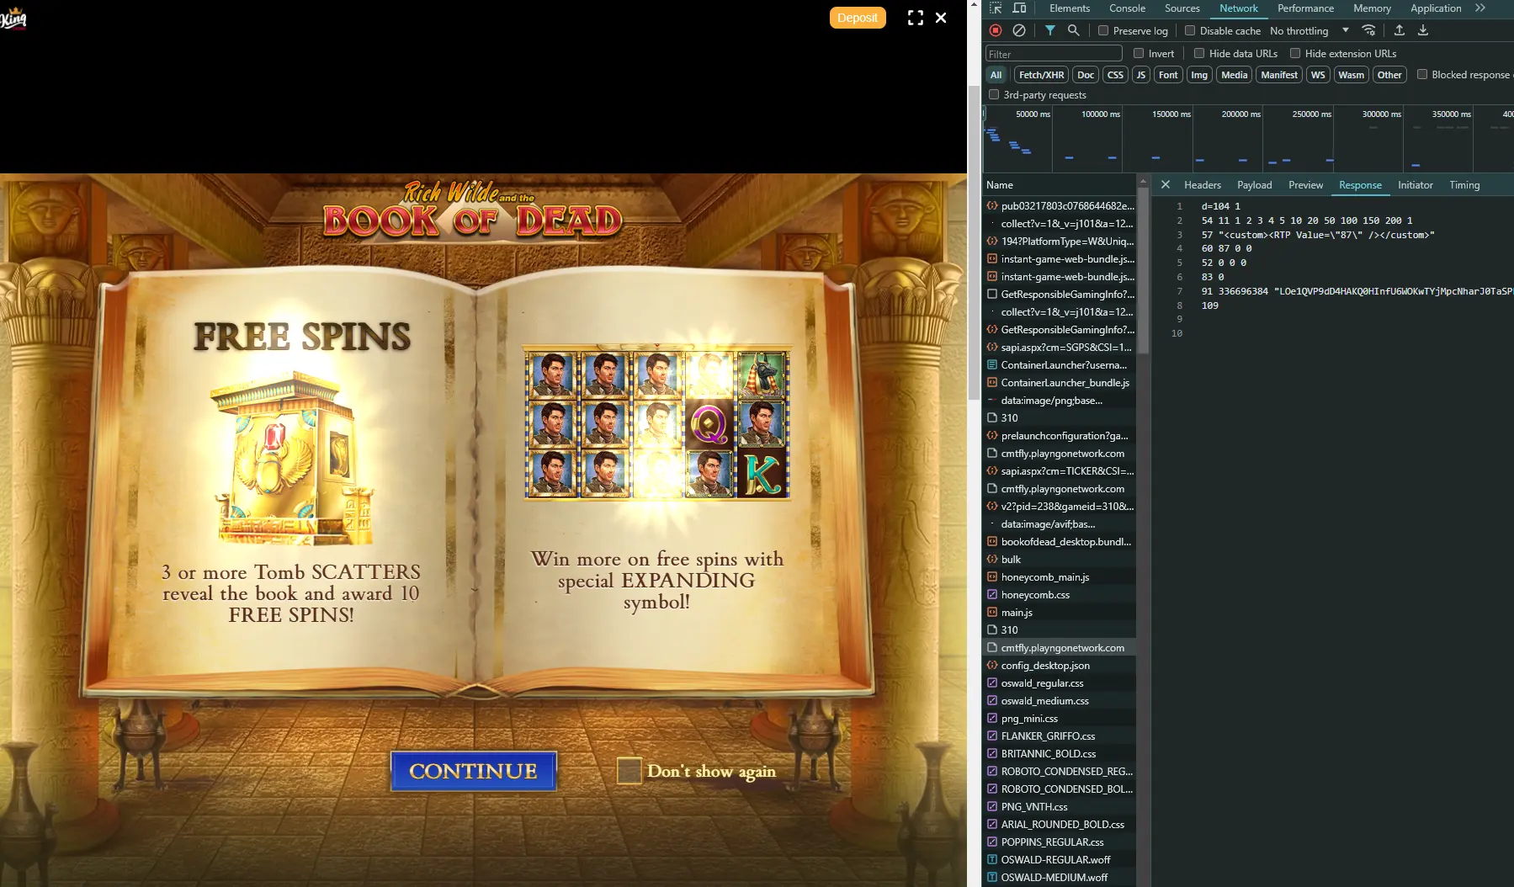Check Hide data URLs

[1199, 53]
